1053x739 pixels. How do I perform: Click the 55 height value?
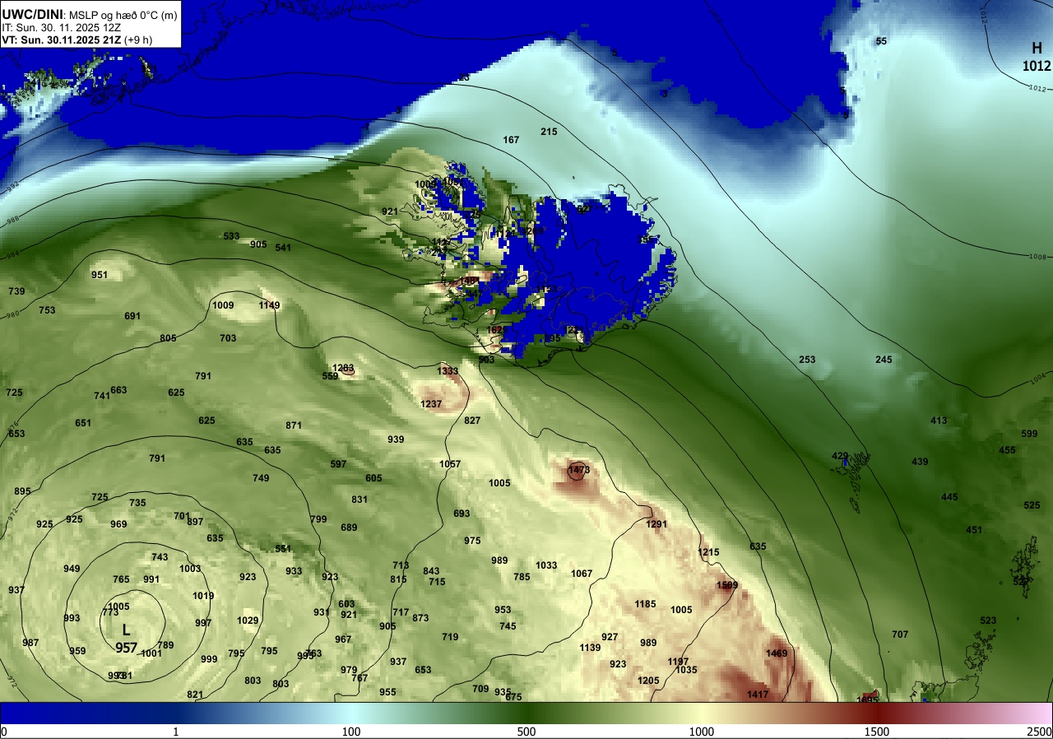[881, 41]
